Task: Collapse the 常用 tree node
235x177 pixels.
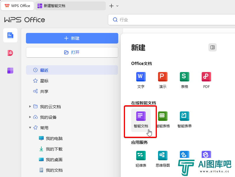Action: [30, 128]
